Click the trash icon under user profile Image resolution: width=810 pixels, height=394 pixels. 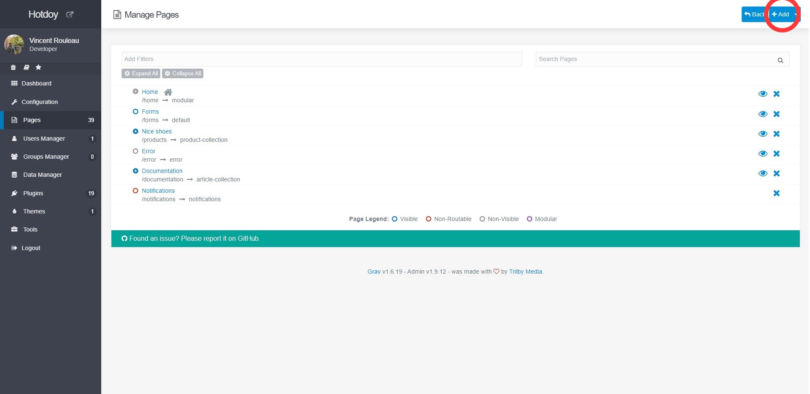(13, 67)
